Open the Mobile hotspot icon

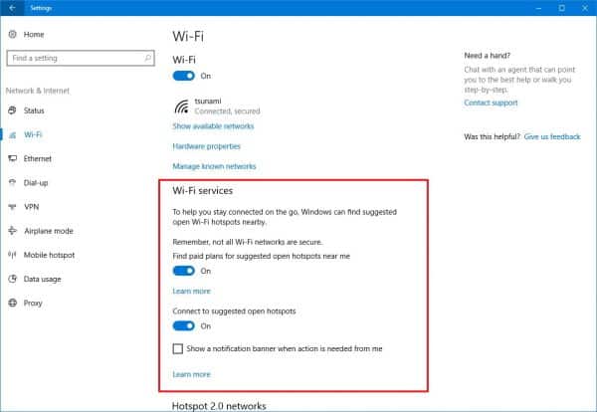pyautogui.click(x=12, y=255)
